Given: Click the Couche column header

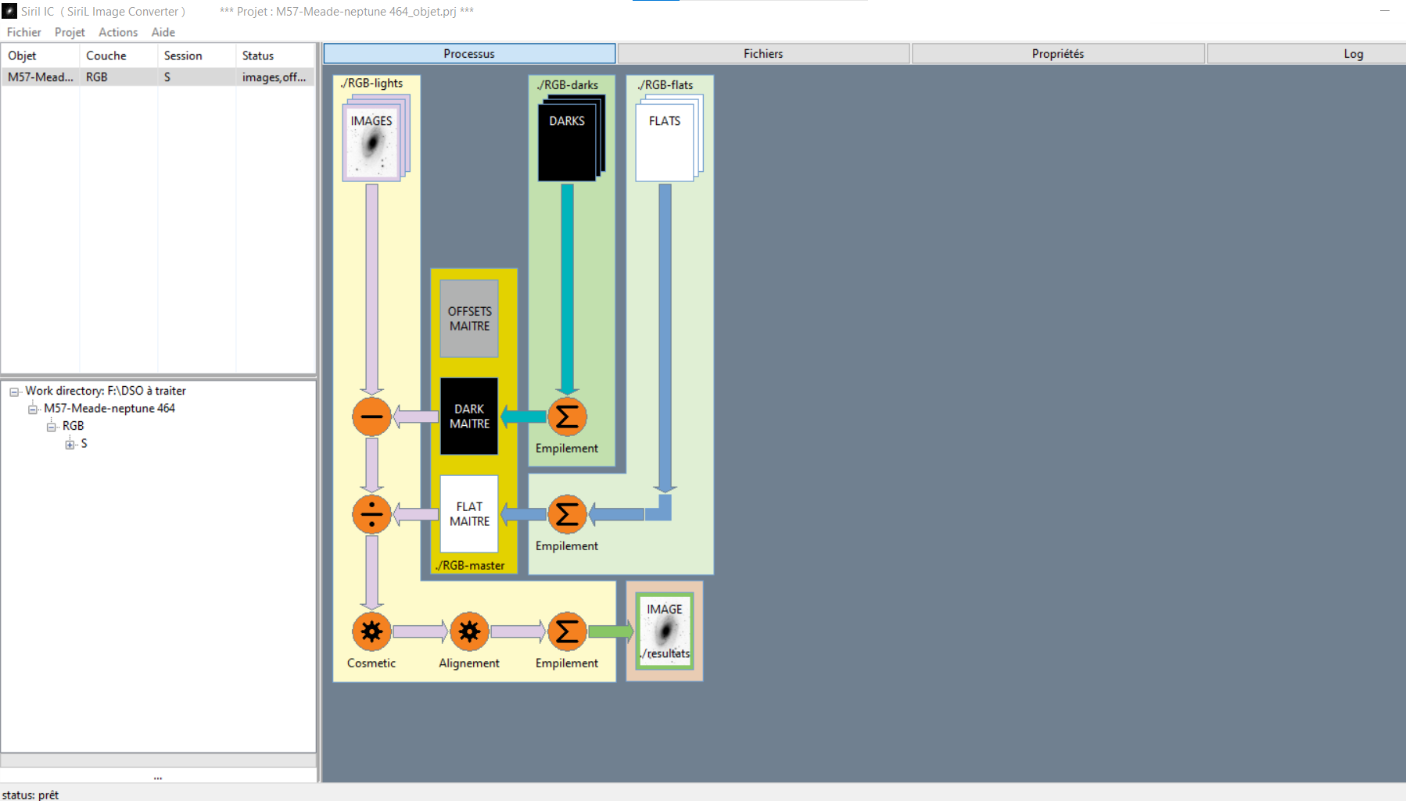Looking at the screenshot, I should pos(118,55).
